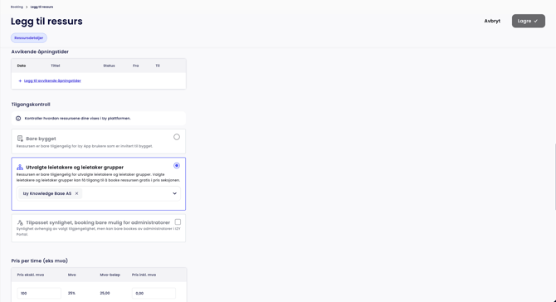Click the checkmark icon in Lagre button
This screenshot has height=302, width=556.
tap(536, 21)
